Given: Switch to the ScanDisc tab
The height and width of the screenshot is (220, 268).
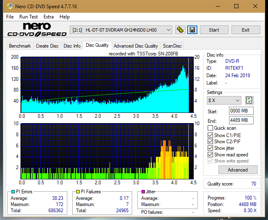Looking at the screenshot, I should tap(172, 46).
